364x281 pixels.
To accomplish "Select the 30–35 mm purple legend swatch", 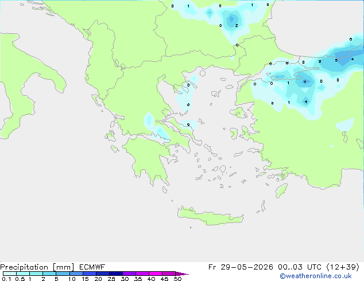I will (x=129, y=274).
